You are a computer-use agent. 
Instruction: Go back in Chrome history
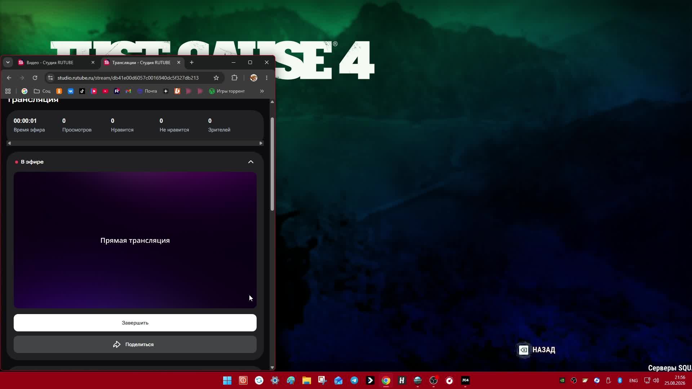click(9, 78)
